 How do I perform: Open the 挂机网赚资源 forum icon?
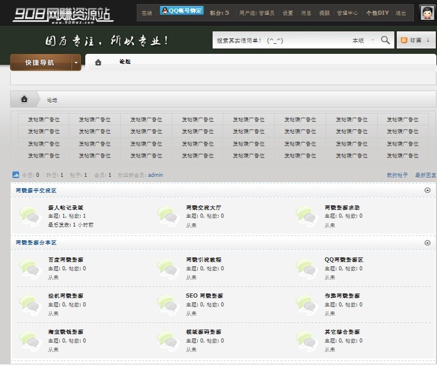point(30,305)
